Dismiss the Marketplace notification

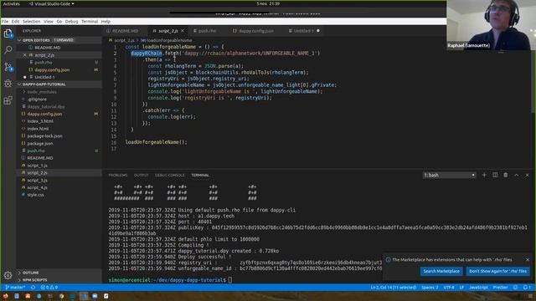click(x=528, y=260)
